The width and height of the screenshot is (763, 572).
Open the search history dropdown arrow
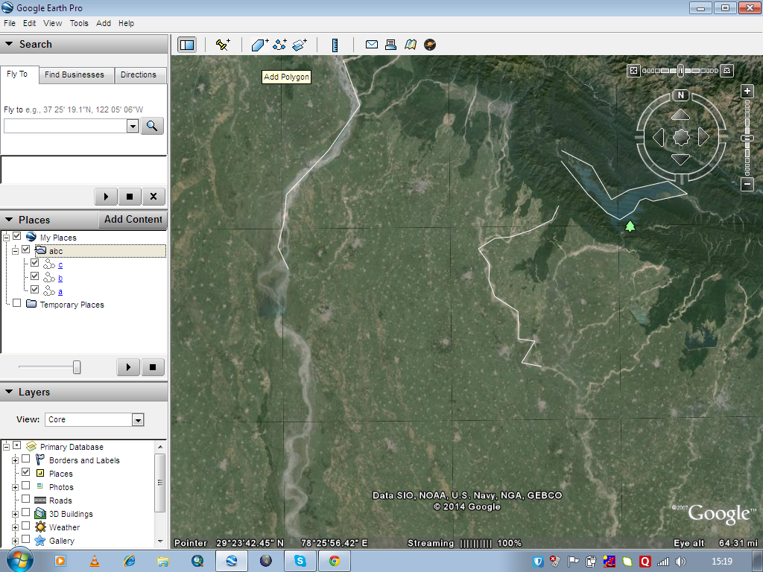(x=133, y=126)
